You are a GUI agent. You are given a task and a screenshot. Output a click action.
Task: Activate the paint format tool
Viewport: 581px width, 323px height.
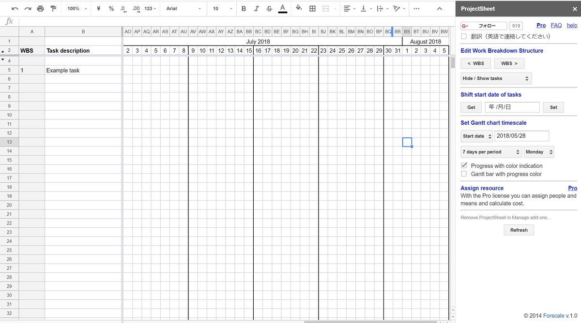click(x=53, y=9)
